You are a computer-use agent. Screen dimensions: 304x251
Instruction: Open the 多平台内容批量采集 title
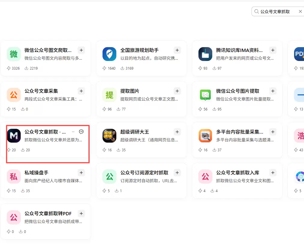pos(240,132)
